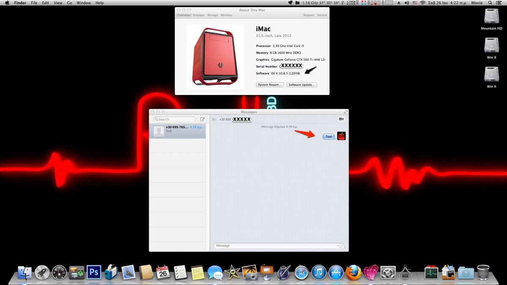Screen dimensions: 507x285
Task: Open Calendar showing 26 in Dock
Action: (x=163, y=272)
